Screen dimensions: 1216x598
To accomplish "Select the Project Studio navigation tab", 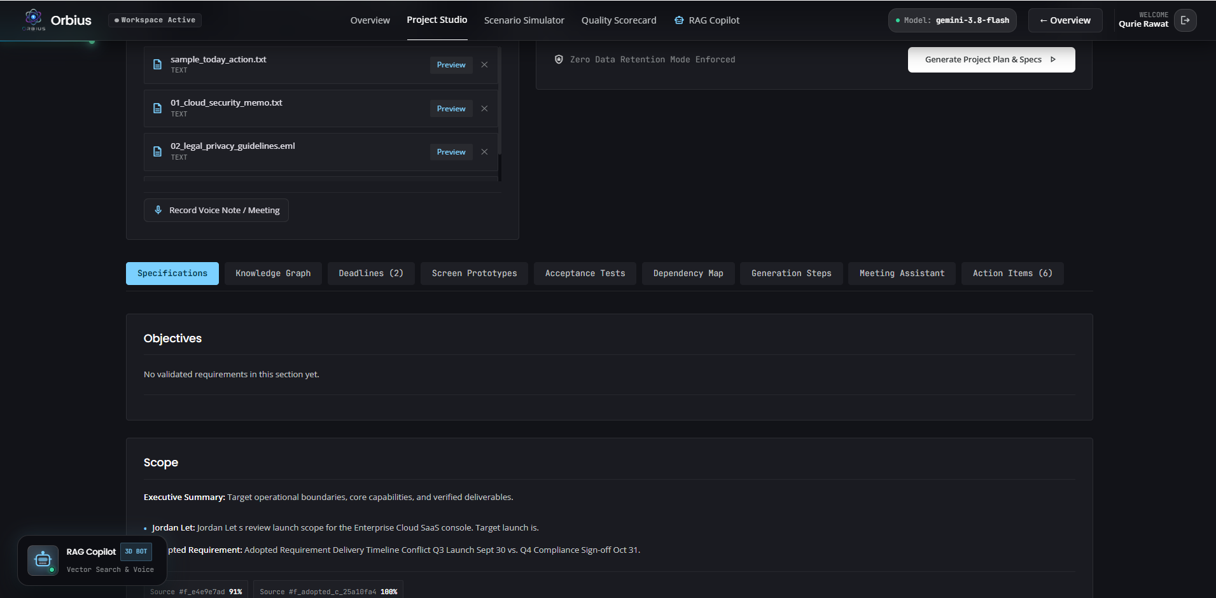I will click(437, 20).
